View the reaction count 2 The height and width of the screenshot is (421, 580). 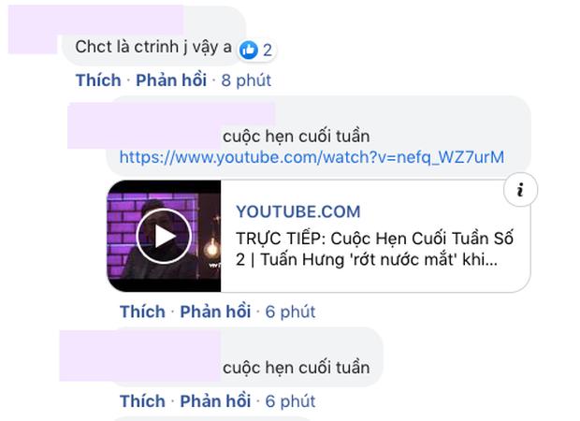(268, 51)
